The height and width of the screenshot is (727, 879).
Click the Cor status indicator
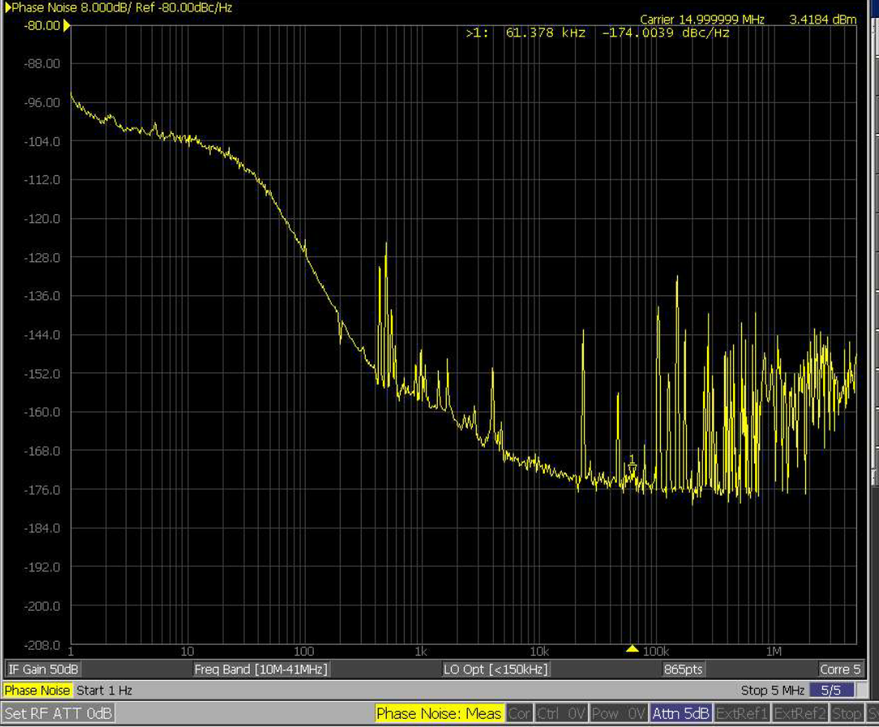click(x=519, y=713)
